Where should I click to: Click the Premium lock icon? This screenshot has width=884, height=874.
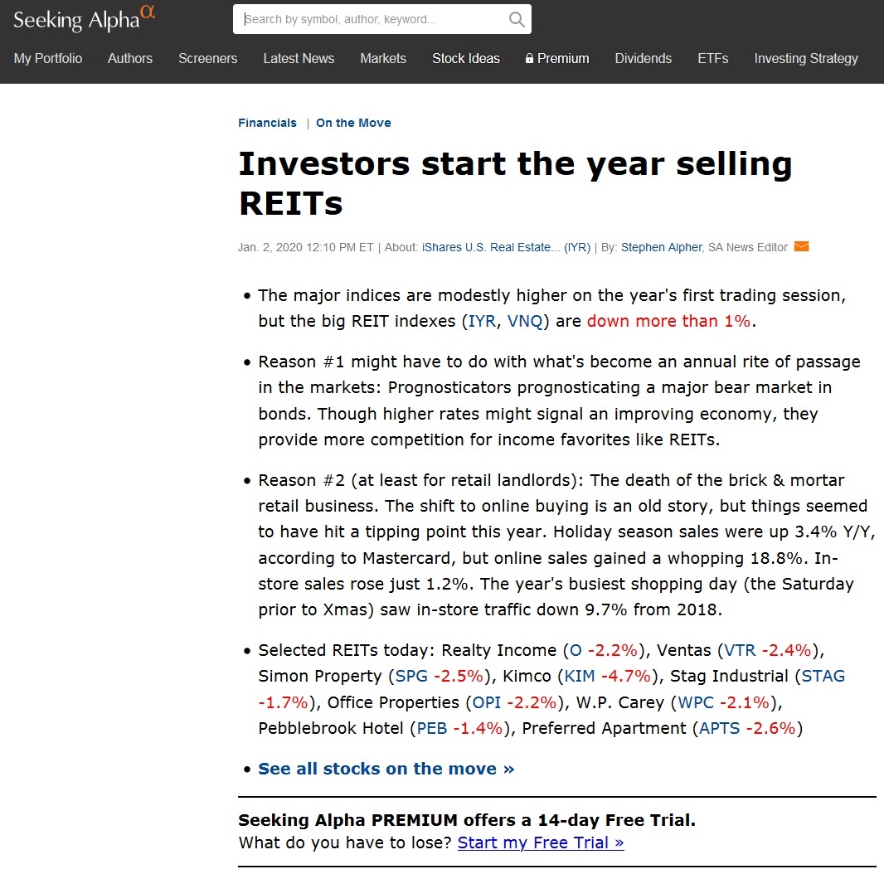(529, 59)
